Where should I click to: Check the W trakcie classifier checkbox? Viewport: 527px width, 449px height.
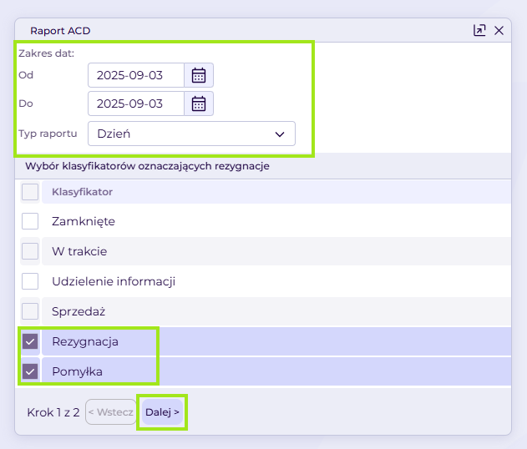pos(30,251)
